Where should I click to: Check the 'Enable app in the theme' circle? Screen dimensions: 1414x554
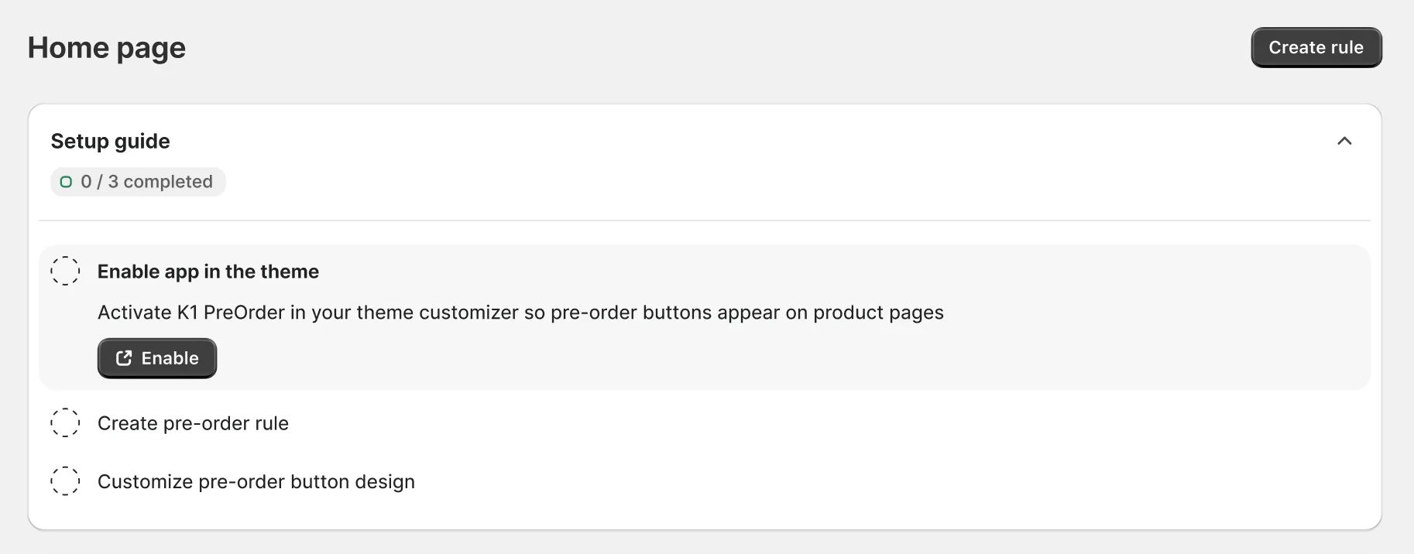[x=65, y=271]
